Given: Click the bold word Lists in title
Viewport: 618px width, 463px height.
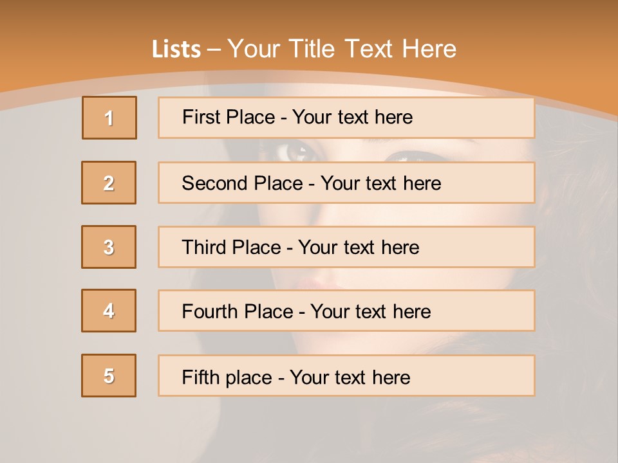Looking at the screenshot, I should (176, 50).
